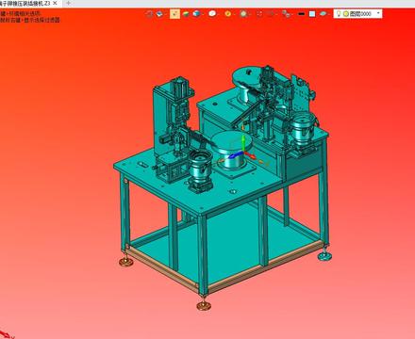Screen dimensions: 415x339
Task: Open the layer 0000 dropdown
Action: pyautogui.click(x=378, y=14)
